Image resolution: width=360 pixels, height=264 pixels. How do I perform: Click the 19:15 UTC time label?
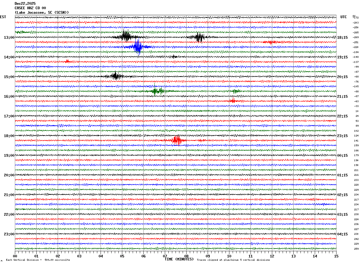pos(342,57)
